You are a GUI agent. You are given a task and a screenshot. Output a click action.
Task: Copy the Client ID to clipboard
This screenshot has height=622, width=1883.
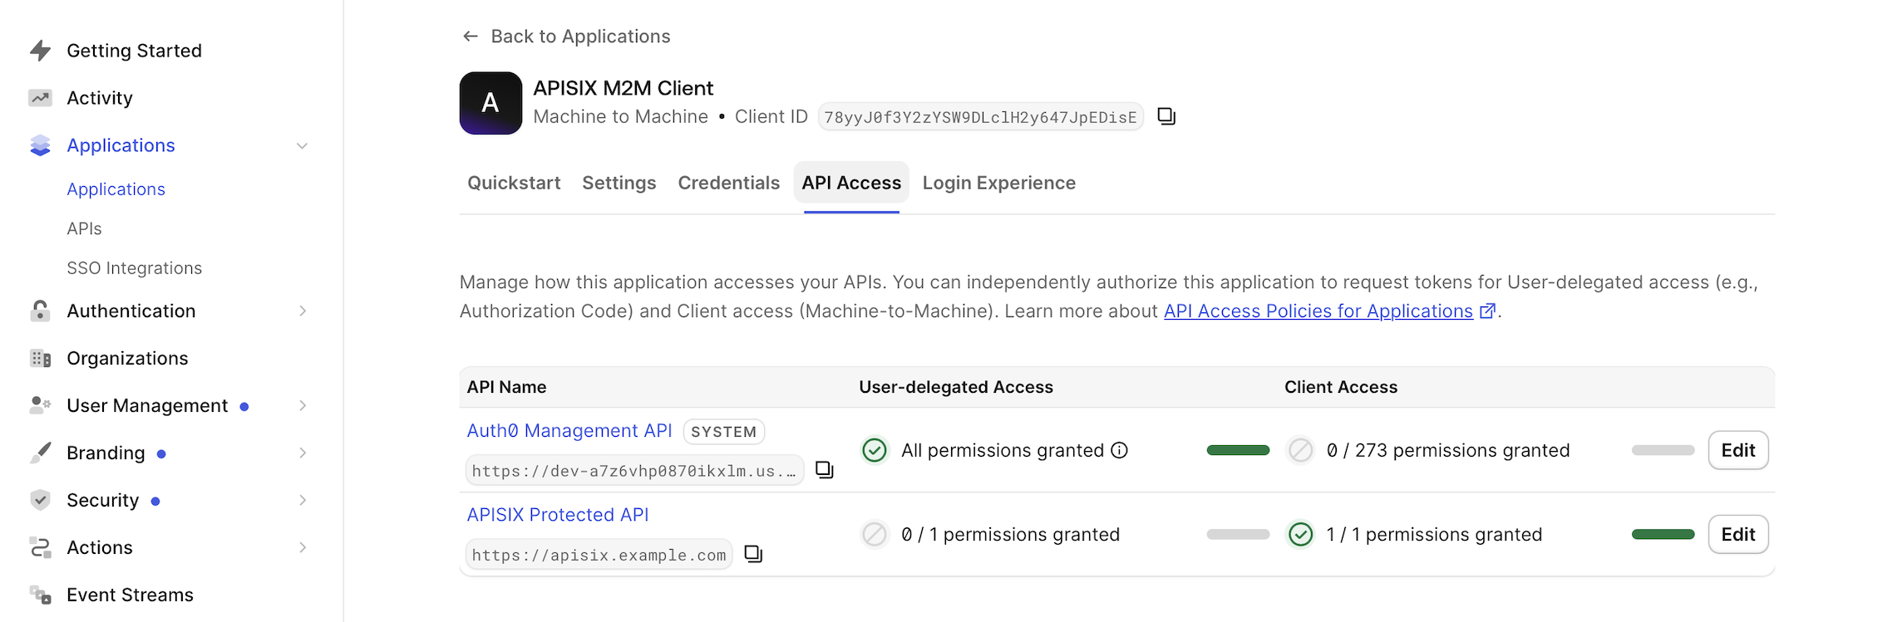[x=1166, y=116]
